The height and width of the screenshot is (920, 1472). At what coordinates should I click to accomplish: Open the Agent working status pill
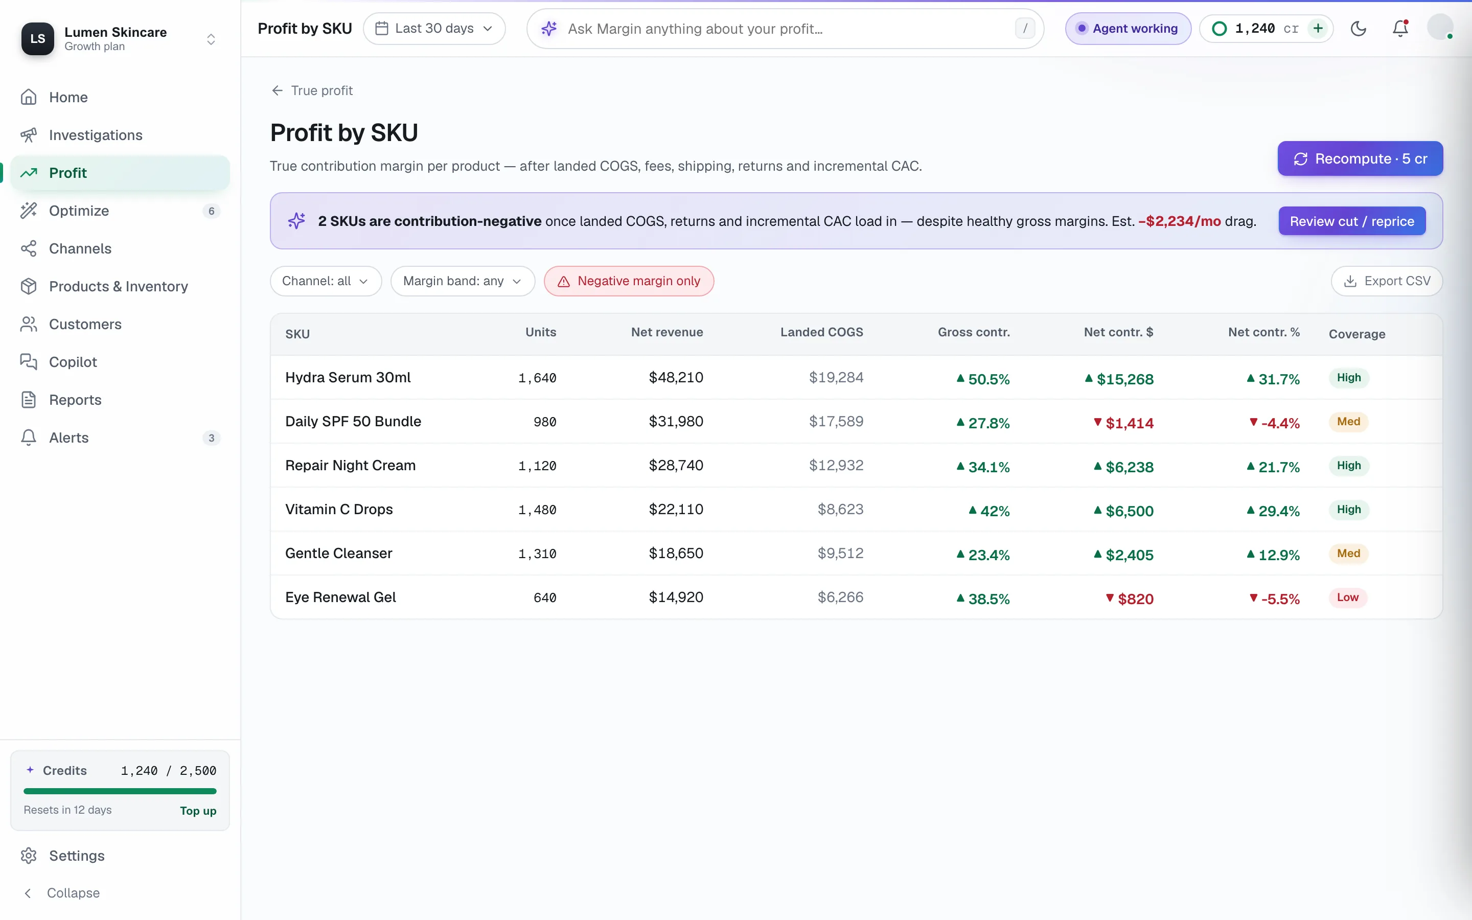pos(1128,29)
